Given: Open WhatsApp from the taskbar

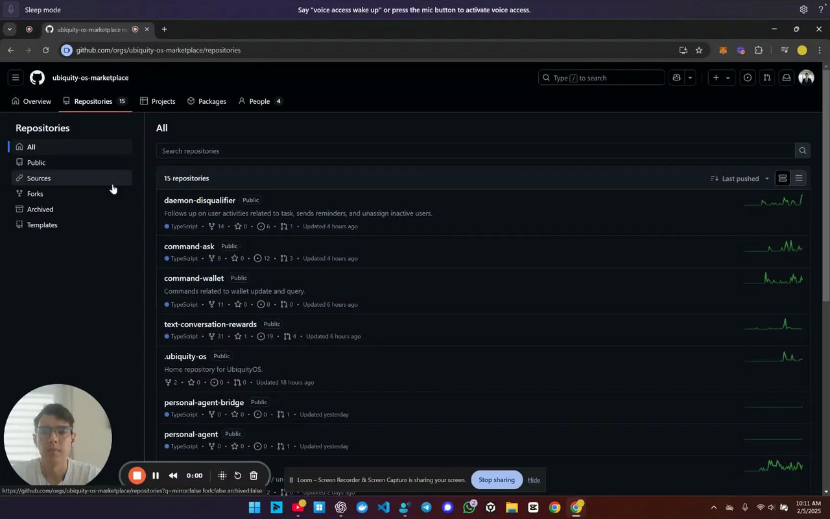Looking at the screenshot, I should 469,507.
